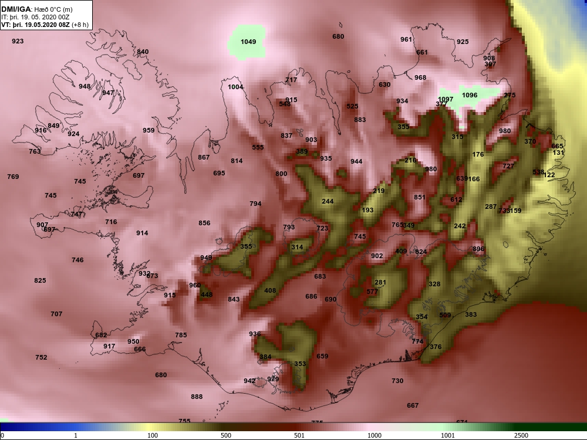Click the 'DMI/IGA: Hæð 0°C (m)' title line
The image size is (587, 440).
click(x=36, y=9)
